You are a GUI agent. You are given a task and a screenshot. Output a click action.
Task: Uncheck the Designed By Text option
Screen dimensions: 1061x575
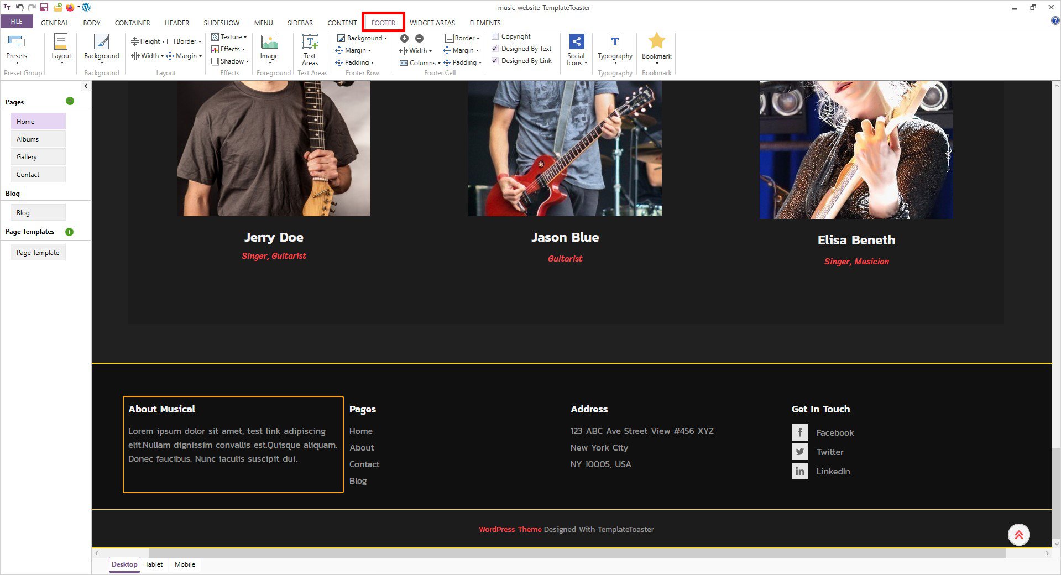point(495,49)
